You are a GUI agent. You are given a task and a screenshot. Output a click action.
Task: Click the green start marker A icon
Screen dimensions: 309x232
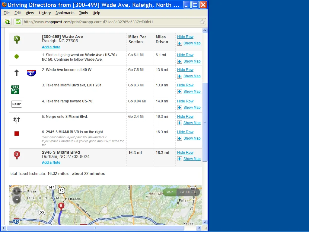click(17, 39)
